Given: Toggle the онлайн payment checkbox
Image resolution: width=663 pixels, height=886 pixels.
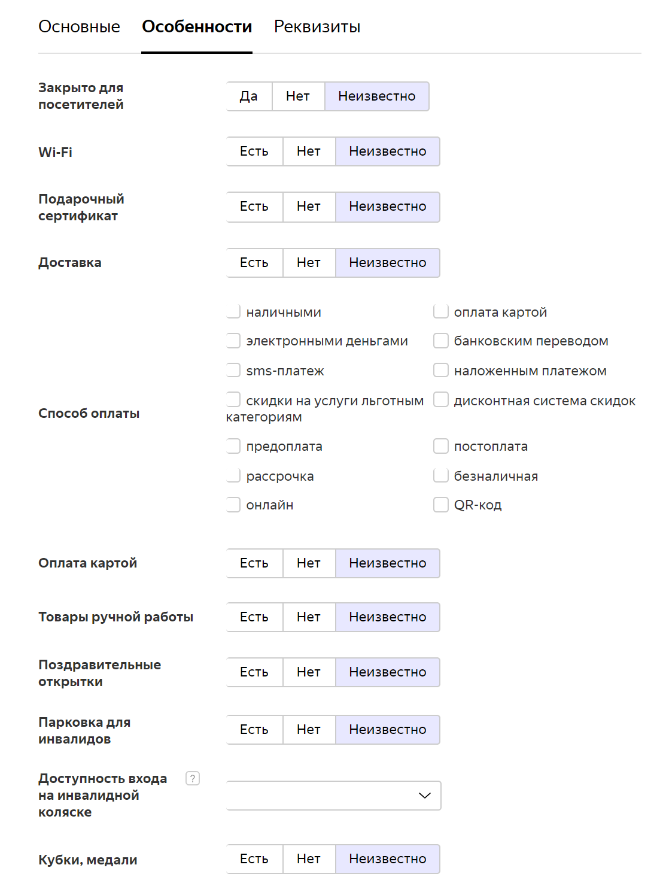Looking at the screenshot, I should 233,505.
